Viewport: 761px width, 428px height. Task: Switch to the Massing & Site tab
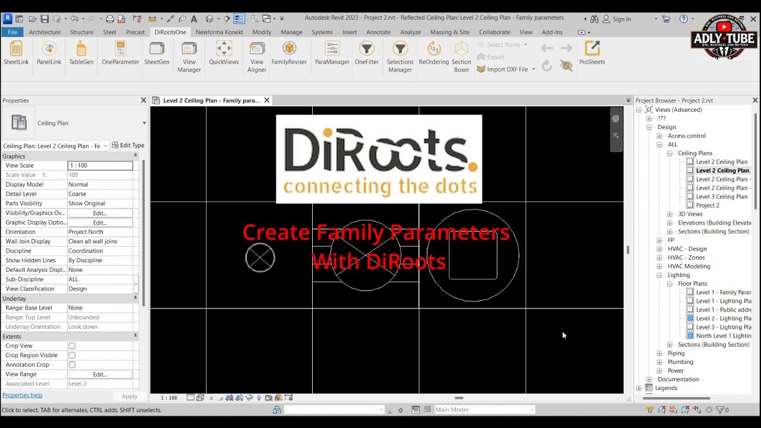(x=449, y=32)
